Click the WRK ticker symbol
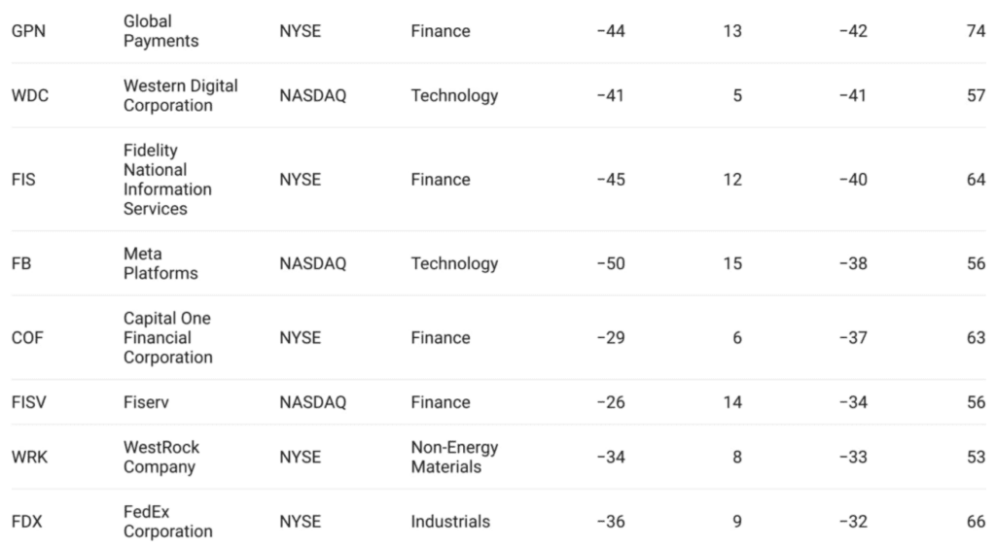 29,457
